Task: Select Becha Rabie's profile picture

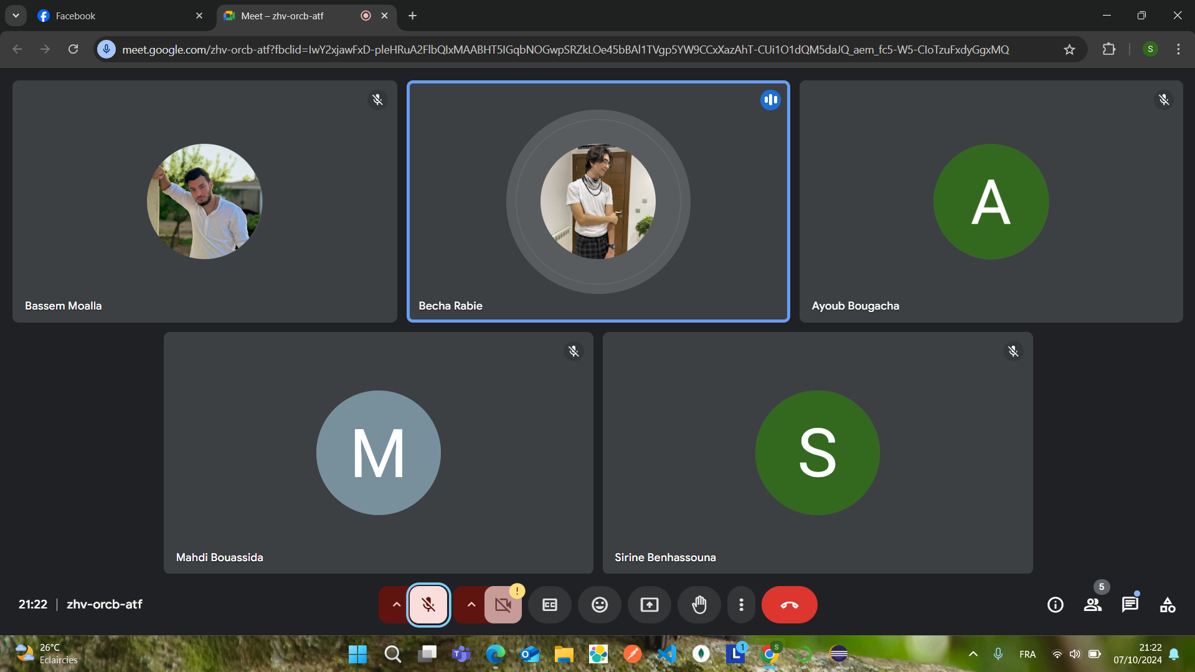Action: tap(598, 201)
